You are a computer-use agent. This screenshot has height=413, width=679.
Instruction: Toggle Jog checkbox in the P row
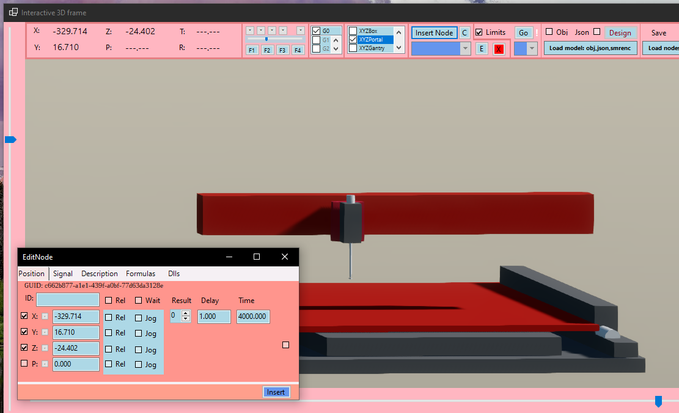[x=139, y=365]
